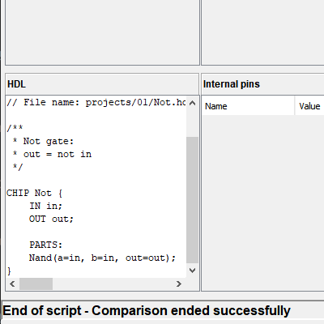Click the HDL scroll down arrow
324x324 pixels.
pyautogui.click(x=192, y=271)
